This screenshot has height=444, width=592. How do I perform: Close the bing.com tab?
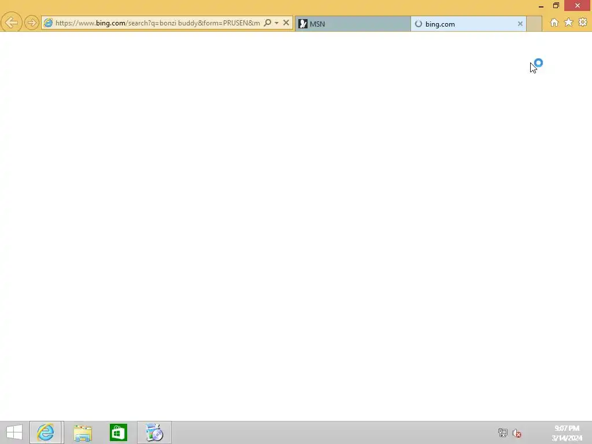click(x=520, y=24)
